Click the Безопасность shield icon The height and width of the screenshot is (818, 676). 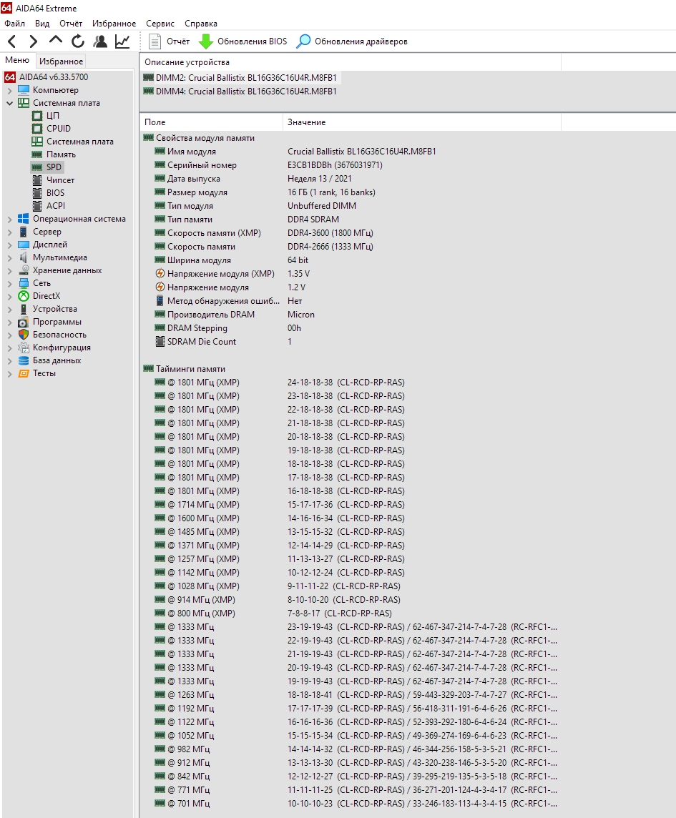click(24, 335)
